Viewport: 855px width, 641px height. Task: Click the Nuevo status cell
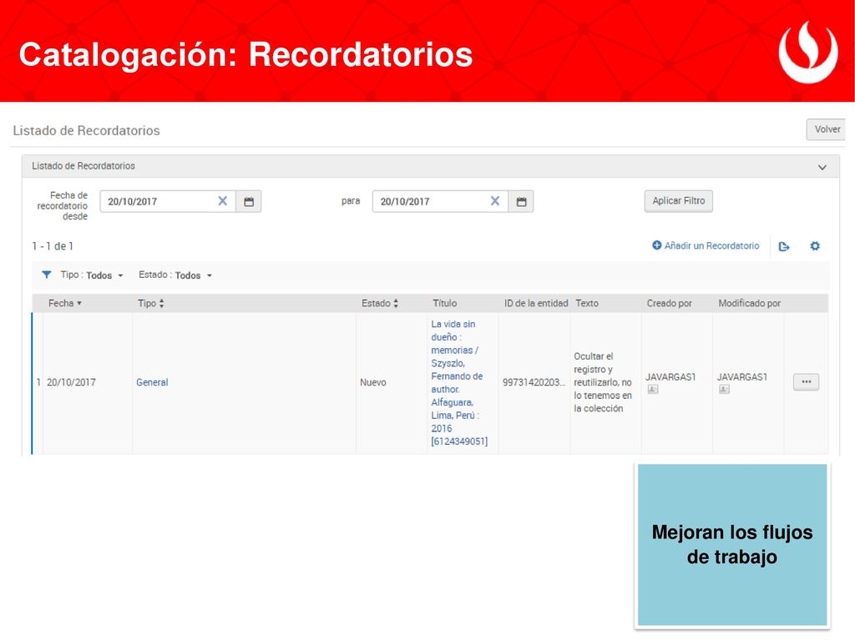373,382
